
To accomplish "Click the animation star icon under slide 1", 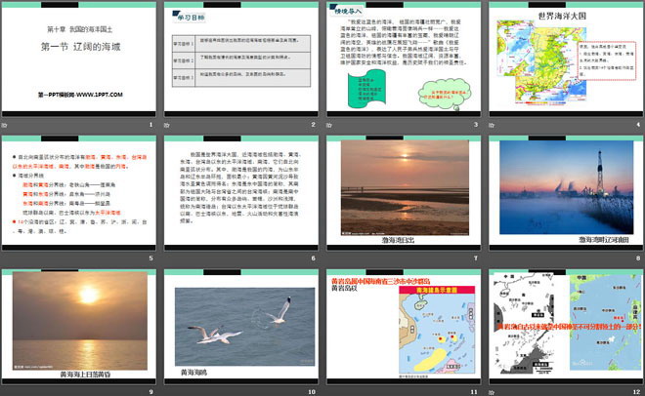I will click(x=5, y=125).
